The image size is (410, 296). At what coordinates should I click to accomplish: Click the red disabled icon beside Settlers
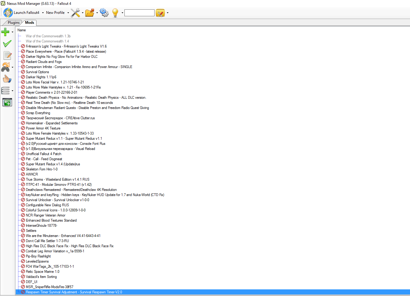tap(23, 231)
